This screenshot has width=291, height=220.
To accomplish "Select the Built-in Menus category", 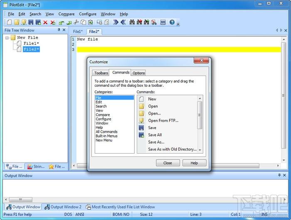I will tap(114, 136).
